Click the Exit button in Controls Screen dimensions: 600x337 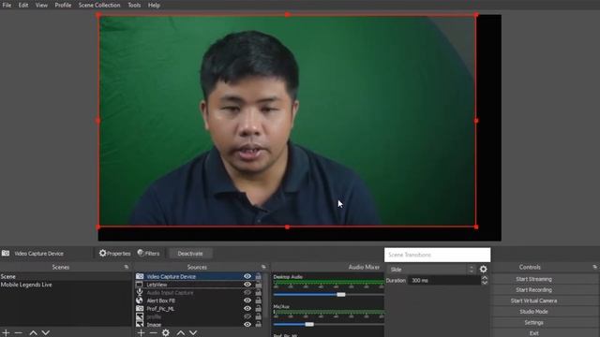533,333
